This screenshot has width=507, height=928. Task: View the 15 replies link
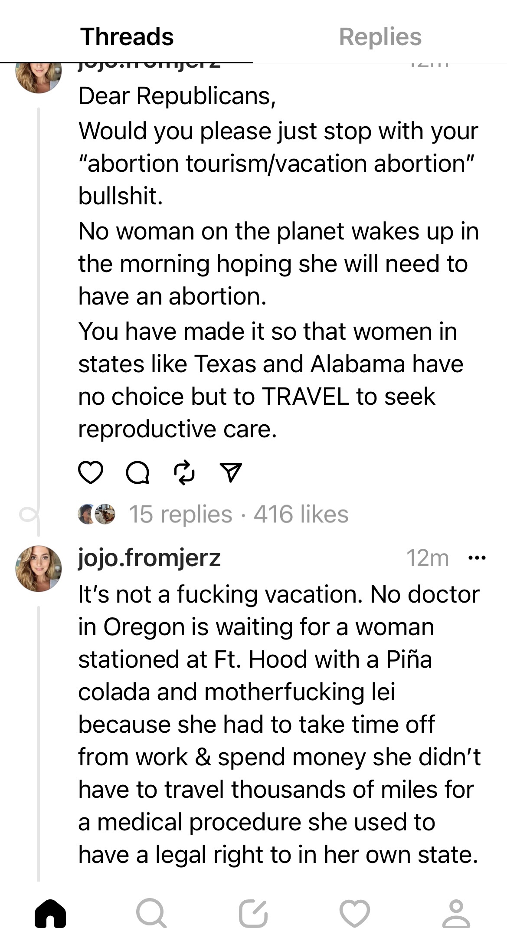[180, 515]
